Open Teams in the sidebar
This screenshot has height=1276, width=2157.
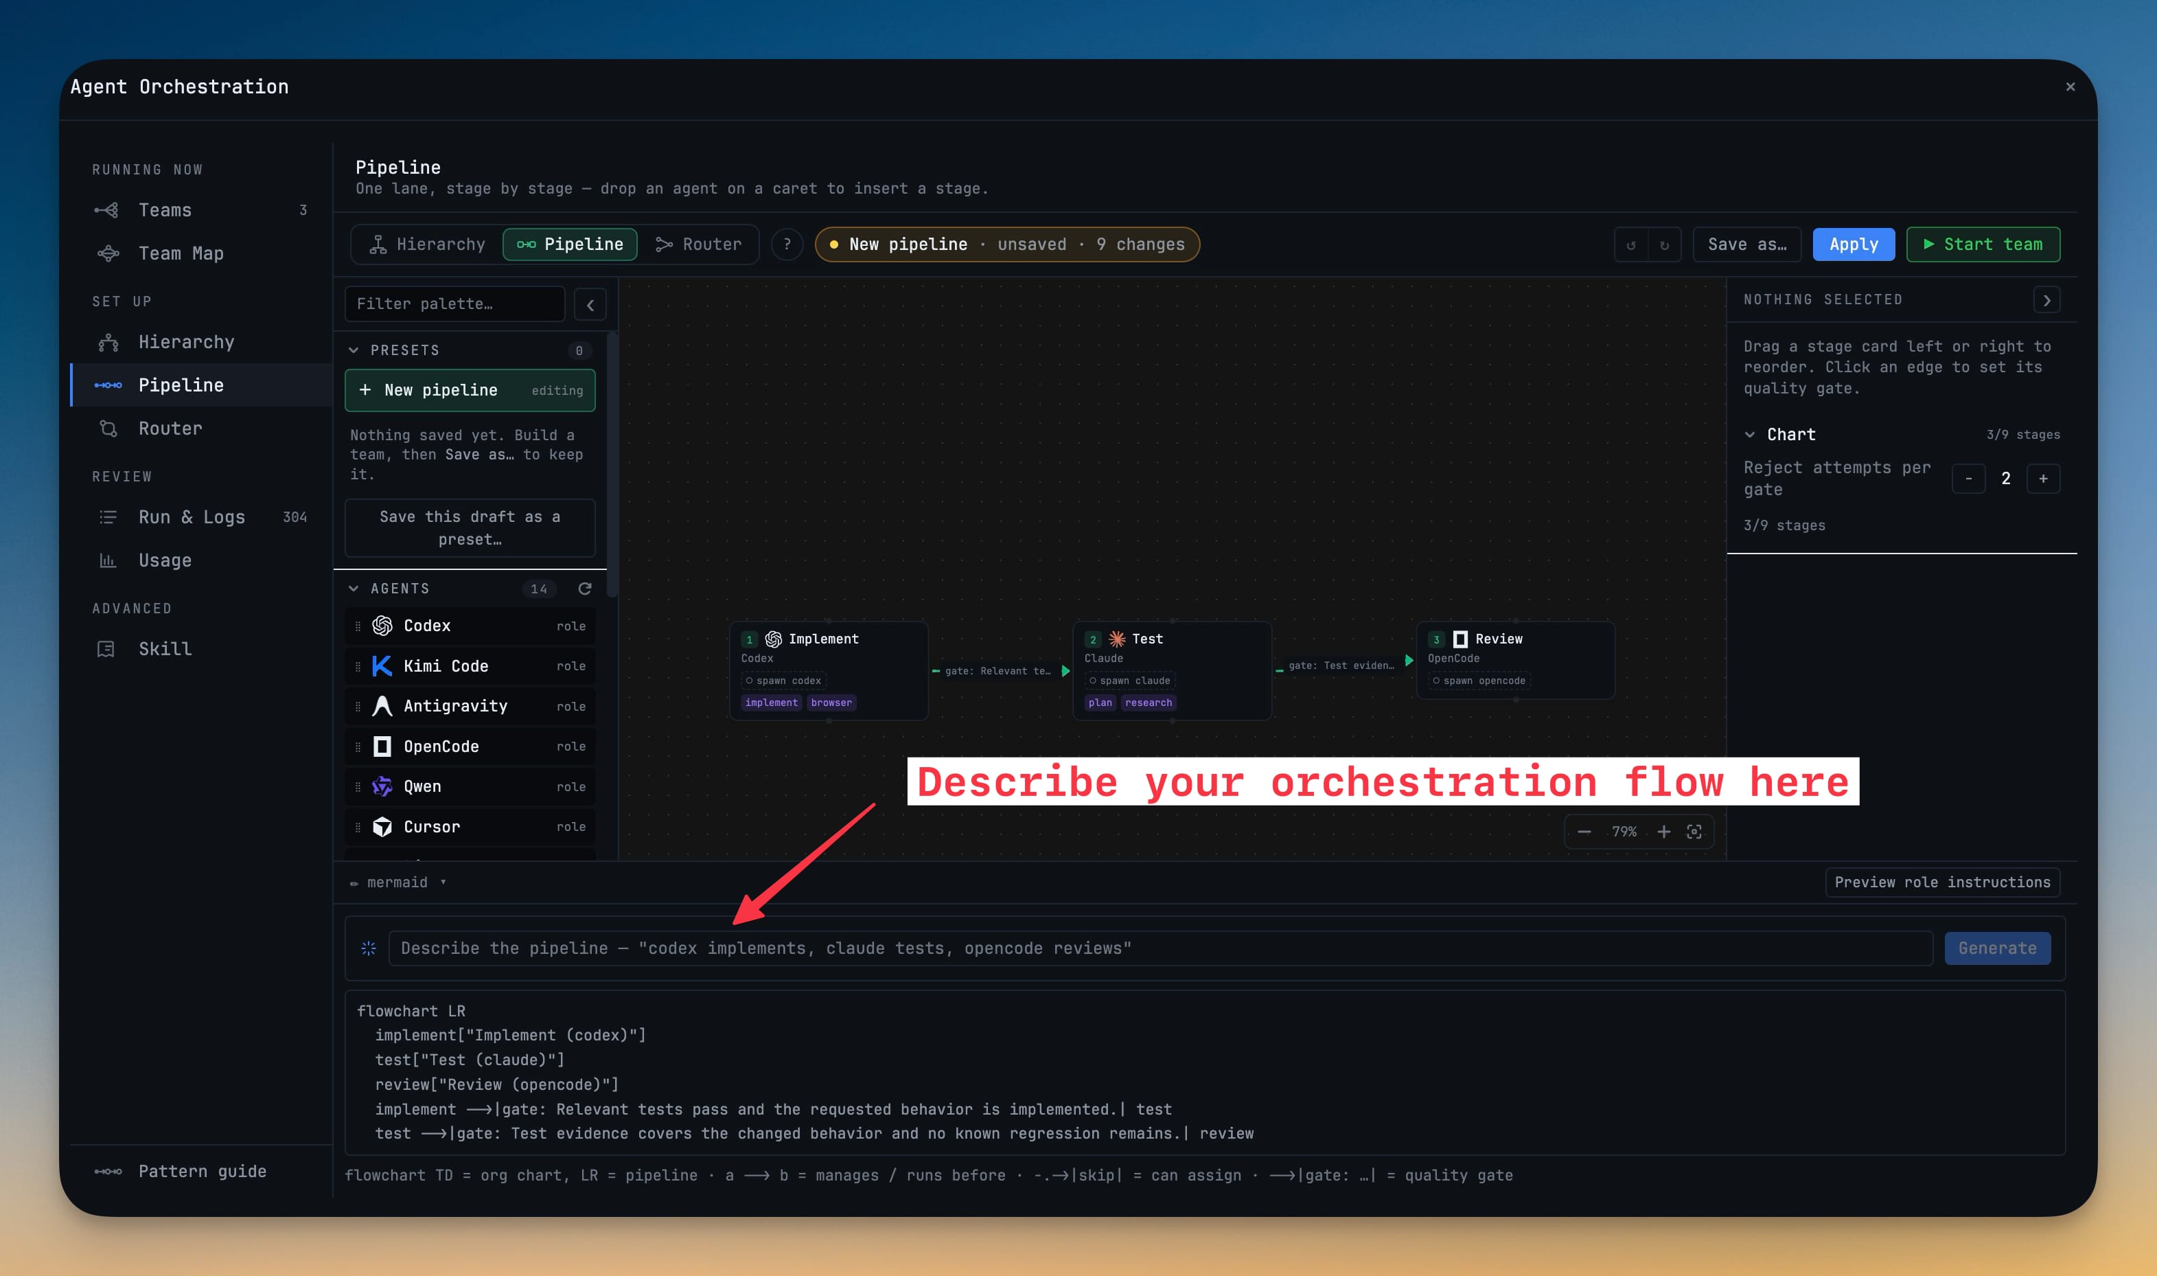click(x=200, y=209)
